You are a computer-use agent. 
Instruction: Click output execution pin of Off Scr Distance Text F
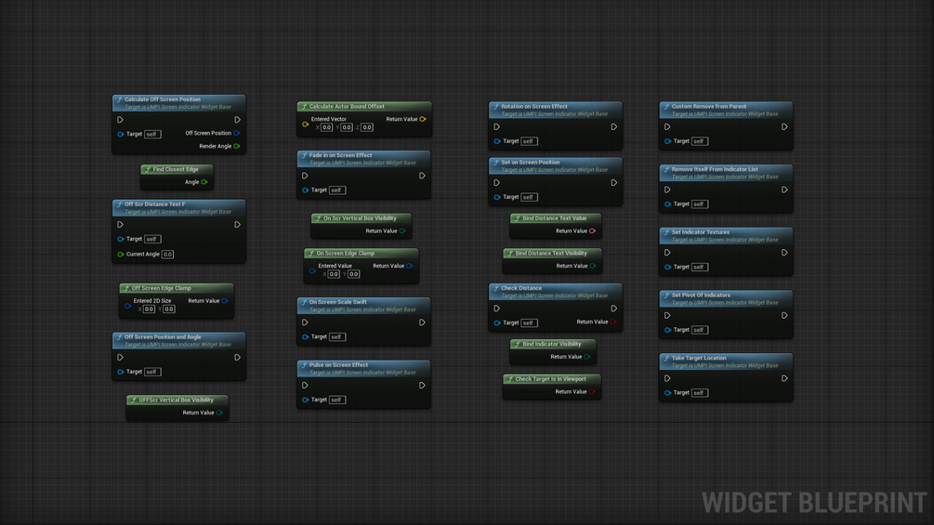tap(237, 225)
